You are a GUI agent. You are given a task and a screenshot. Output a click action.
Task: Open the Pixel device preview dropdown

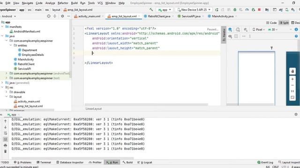pos(259,29)
